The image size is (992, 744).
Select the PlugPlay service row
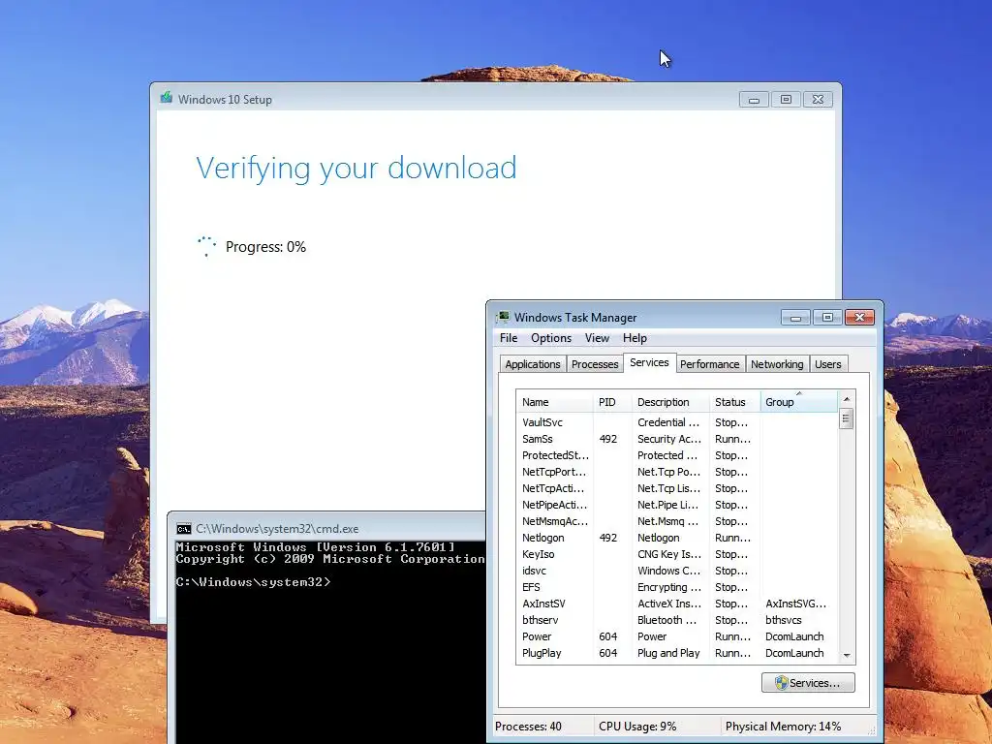[676, 653]
